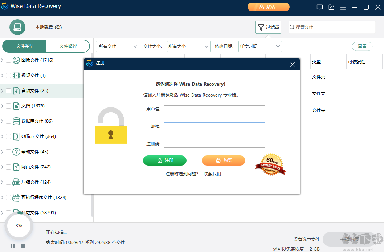Check the 文档 checkbox

[8, 106]
